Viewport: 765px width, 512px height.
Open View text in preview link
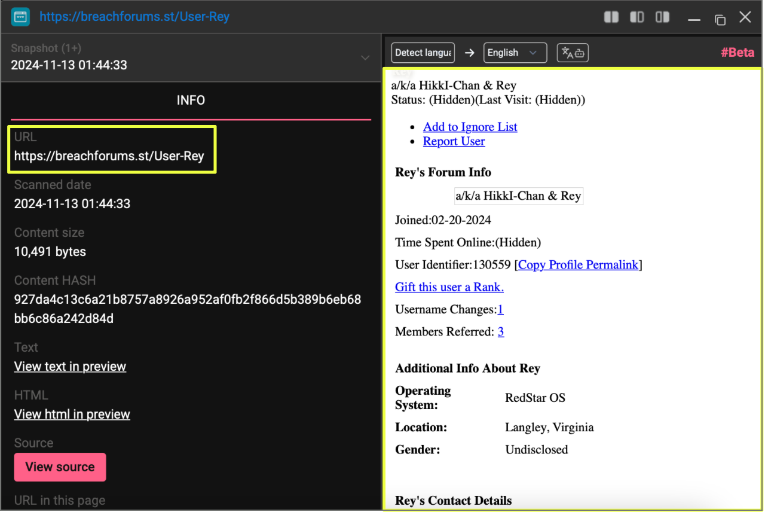point(70,367)
